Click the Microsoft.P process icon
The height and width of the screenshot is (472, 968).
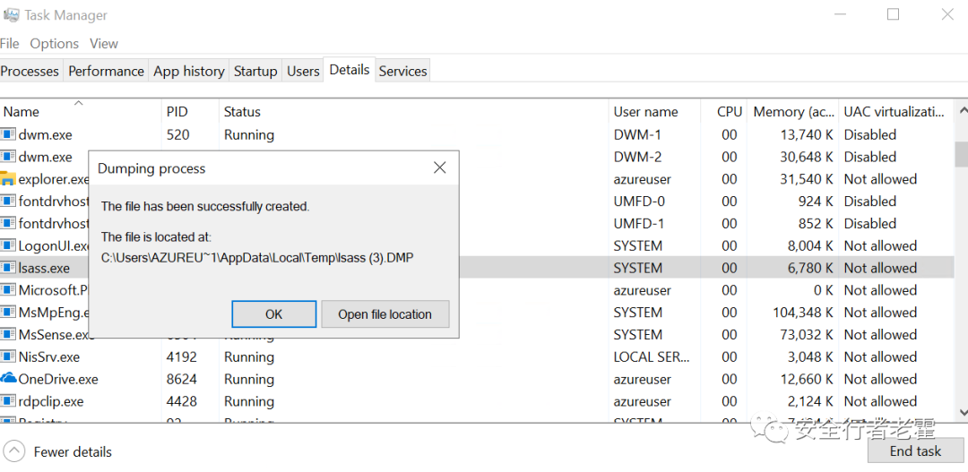click(8, 290)
